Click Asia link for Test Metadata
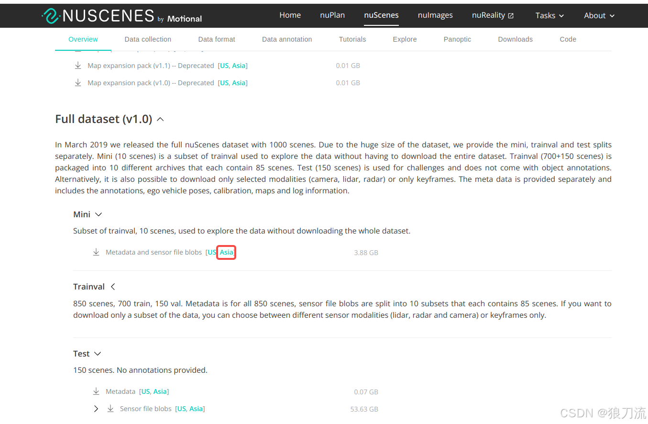648x424 pixels. point(160,391)
